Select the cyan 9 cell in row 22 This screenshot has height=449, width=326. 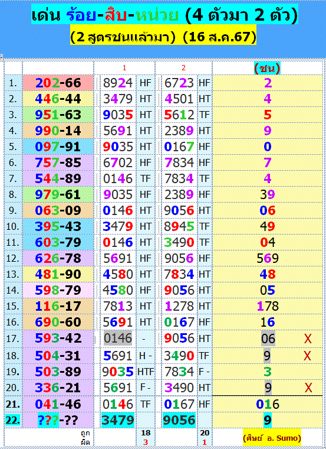point(268,420)
